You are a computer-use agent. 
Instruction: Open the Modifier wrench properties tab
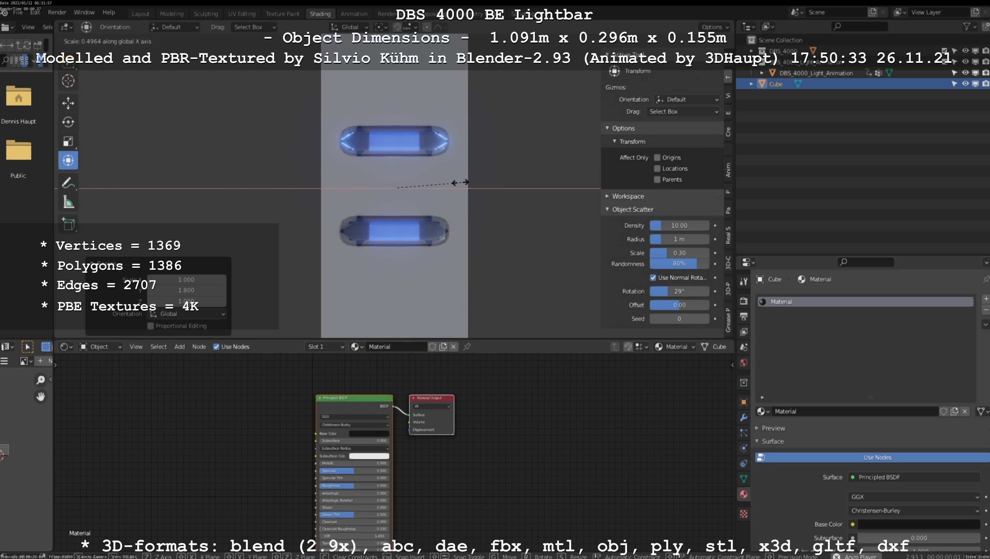point(744,418)
